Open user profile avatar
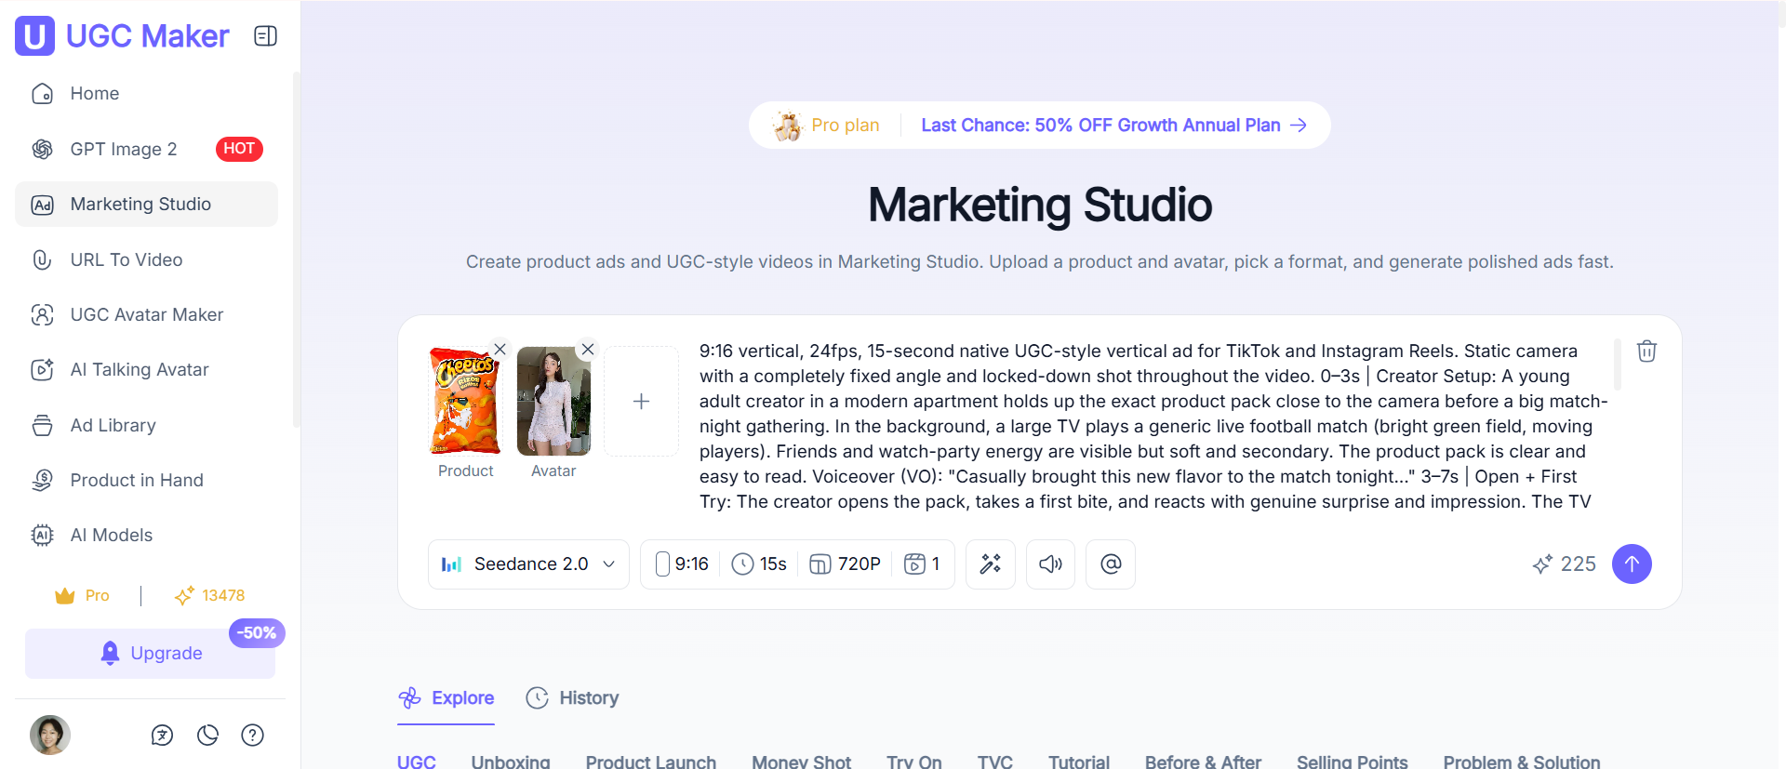The height and width of the screenshot is (769, 1786). tap(50, 735)
